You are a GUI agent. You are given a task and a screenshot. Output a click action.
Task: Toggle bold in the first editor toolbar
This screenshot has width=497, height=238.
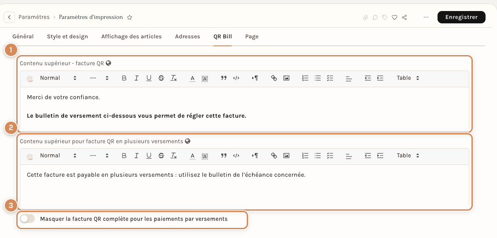pos(124,78)
